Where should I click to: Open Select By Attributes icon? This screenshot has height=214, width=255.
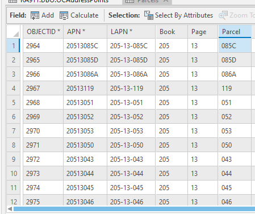pos(149,15)
